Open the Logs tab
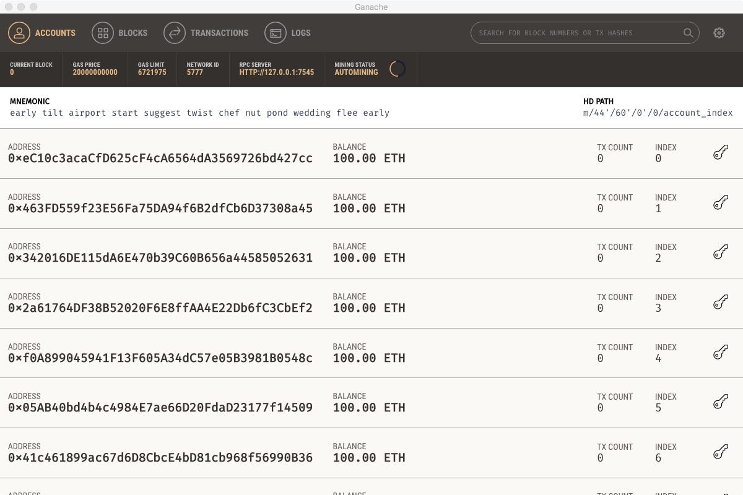The height and width of the screenshot is (495, 743). (288, 33)
